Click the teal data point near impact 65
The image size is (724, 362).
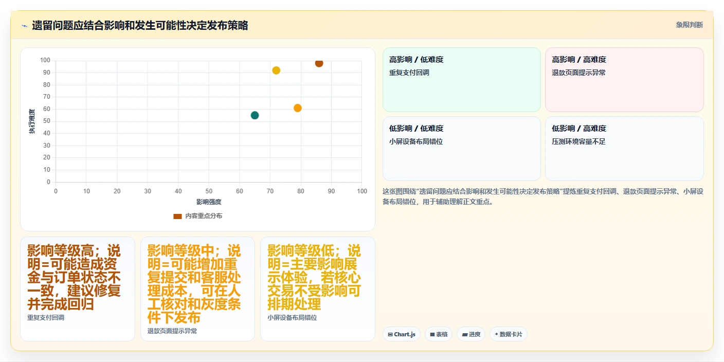[255, 115]
